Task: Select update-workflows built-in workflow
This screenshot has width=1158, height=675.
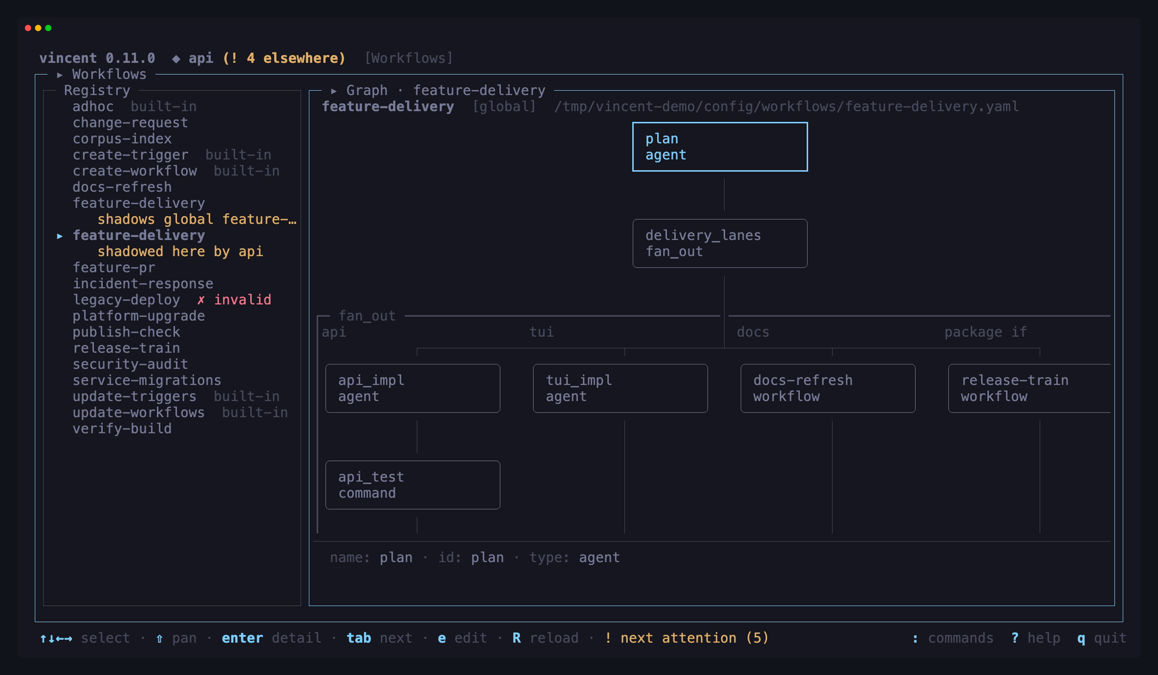Action: 180,413
